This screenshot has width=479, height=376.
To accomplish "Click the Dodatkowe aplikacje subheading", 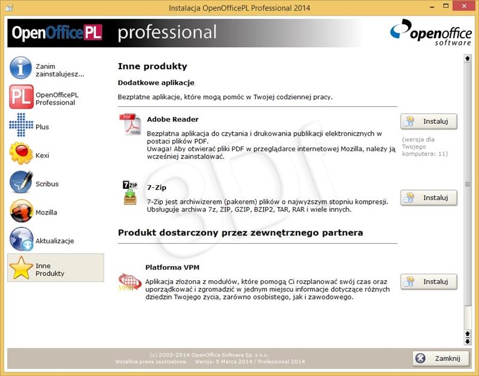I will [x=156, y=82].
